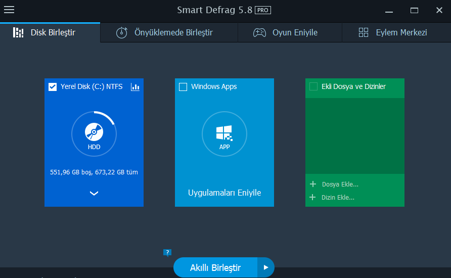Click the APP Windows logo icon

pyautogui.click(x=224, y=134)
